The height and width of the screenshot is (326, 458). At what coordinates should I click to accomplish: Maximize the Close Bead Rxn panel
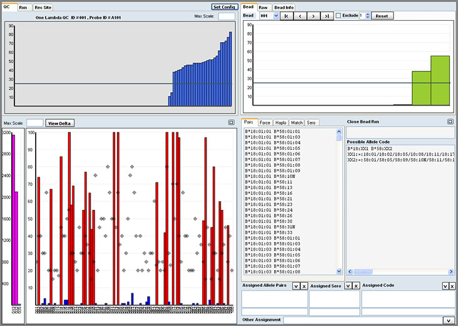coord(450,122)
